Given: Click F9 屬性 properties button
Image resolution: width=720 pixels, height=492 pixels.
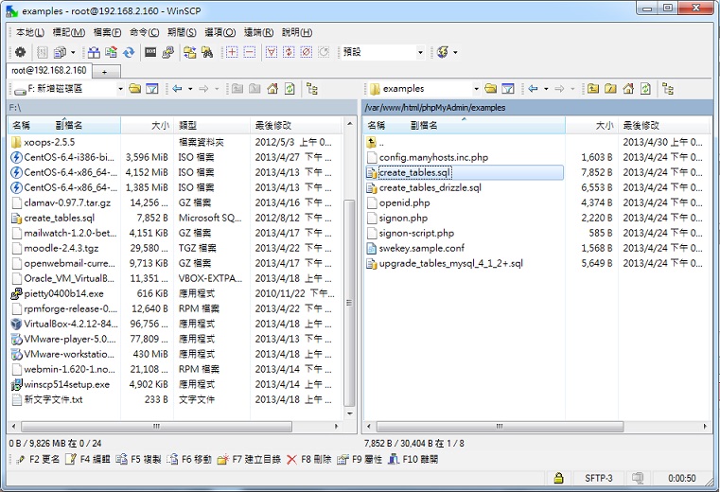Looking at the screenshot, I should pos(360,459).
